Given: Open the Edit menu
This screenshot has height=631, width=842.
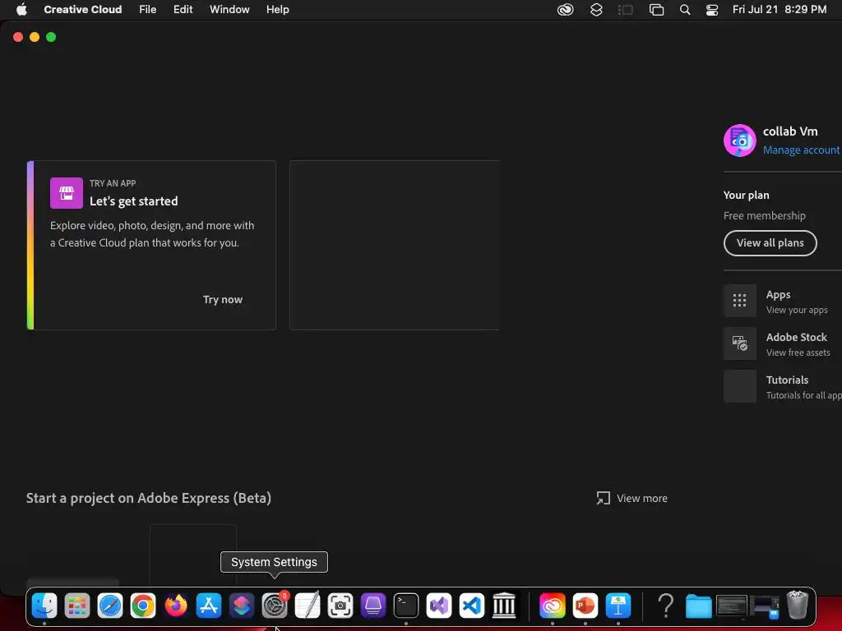Looking at the screenshot, I should click(183, 10).
